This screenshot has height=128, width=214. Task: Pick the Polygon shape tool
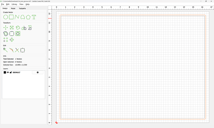click(28, 17)
